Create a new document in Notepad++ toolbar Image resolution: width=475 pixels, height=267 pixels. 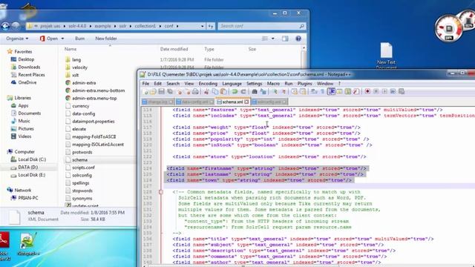145,91
